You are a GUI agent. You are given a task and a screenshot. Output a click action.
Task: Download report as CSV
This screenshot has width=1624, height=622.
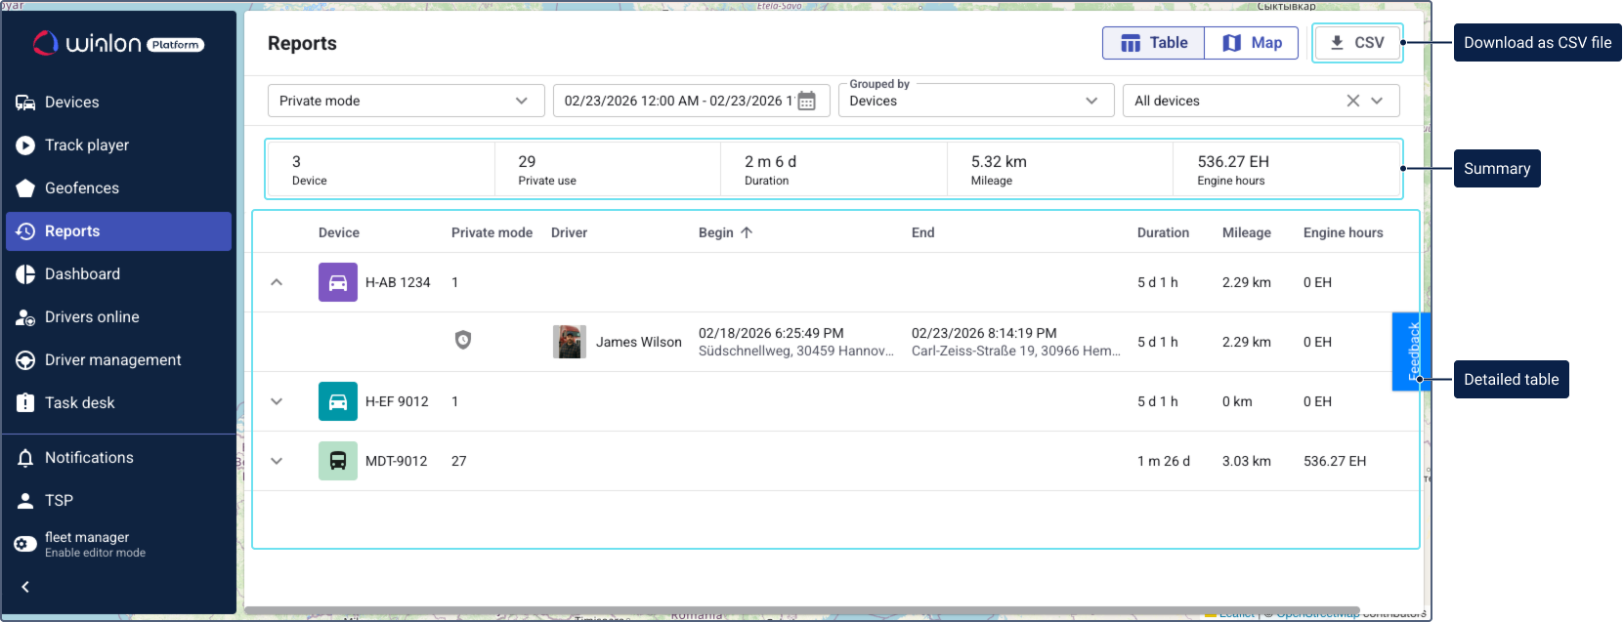pyautogui.click(x=1356, y=43)
